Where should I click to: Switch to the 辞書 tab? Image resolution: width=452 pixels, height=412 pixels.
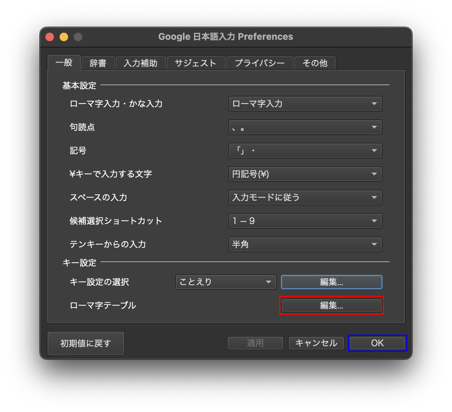tap(98, 63)
